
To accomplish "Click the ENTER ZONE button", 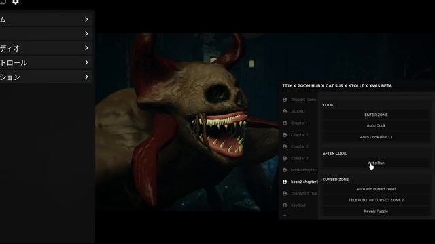I will pyautogui.click(x=376, y=115).
